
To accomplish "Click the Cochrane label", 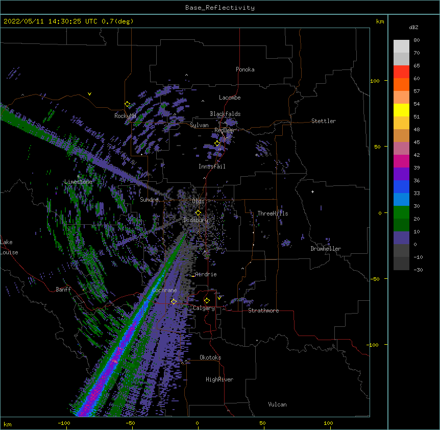I will (x=164, y=290).
